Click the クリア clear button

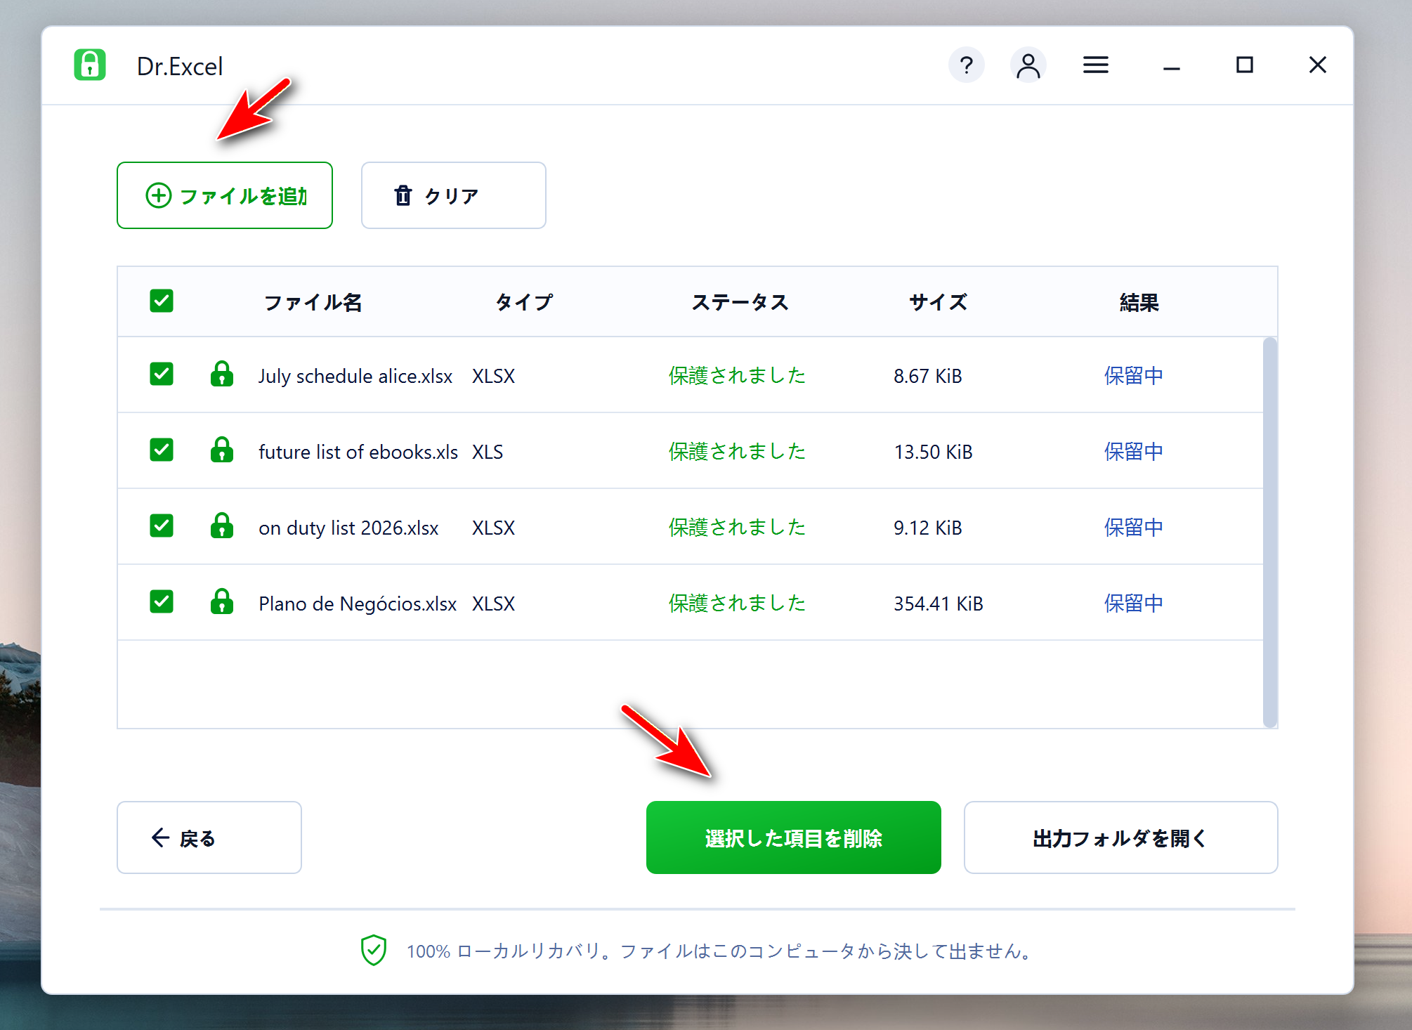click(x=453, y=195)
